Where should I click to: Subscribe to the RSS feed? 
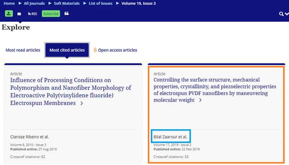33,14
